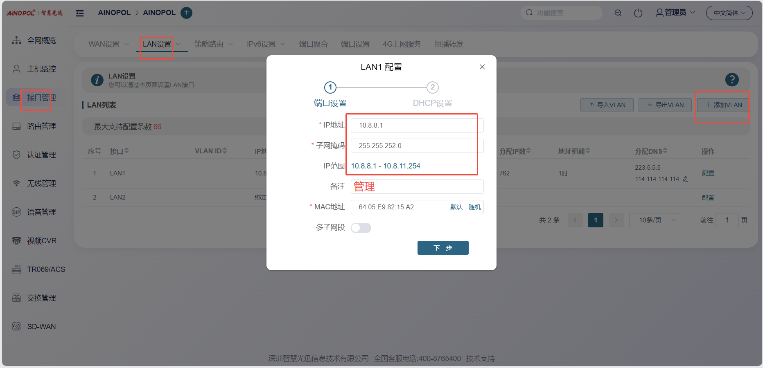Toggle the 多子网段 switch
The height and width of the screenshot is (368, 763).
tap(361, 228)
